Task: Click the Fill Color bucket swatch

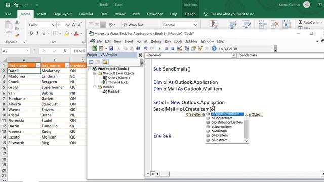Action: tap(66, 33)
